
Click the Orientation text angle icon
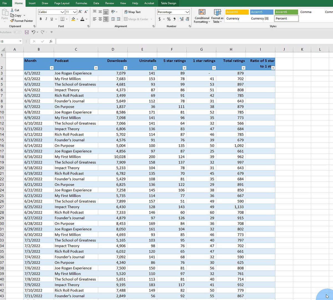coord(113,12)
